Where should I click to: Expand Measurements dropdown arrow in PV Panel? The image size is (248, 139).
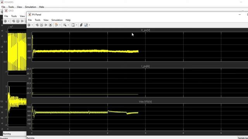90,25
